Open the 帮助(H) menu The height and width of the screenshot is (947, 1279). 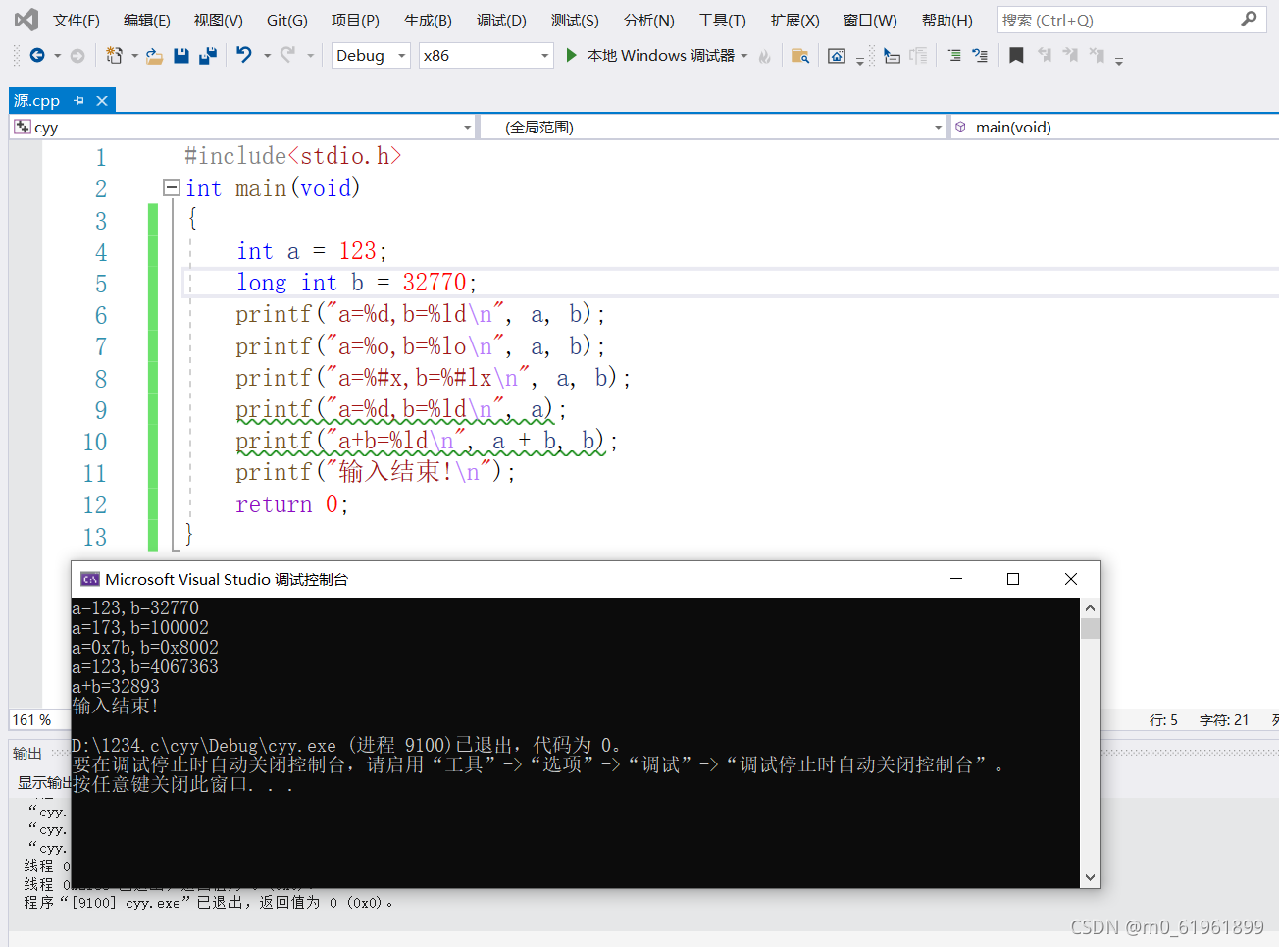point(946,21)
